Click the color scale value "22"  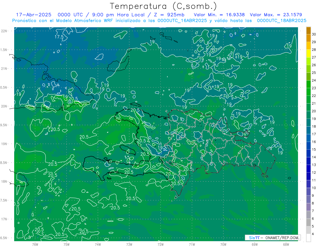tap(314, 96)
